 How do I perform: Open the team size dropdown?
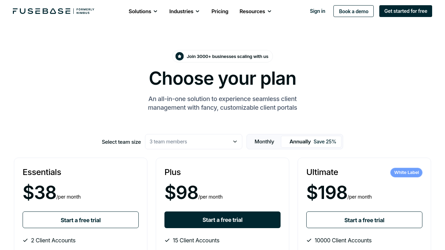point(193,142)
